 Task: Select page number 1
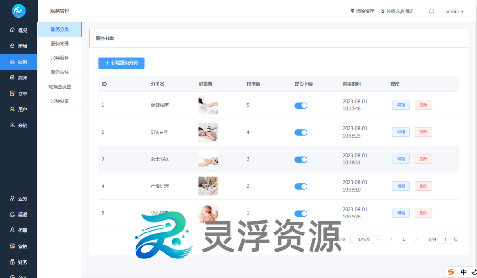coord(404,239)
